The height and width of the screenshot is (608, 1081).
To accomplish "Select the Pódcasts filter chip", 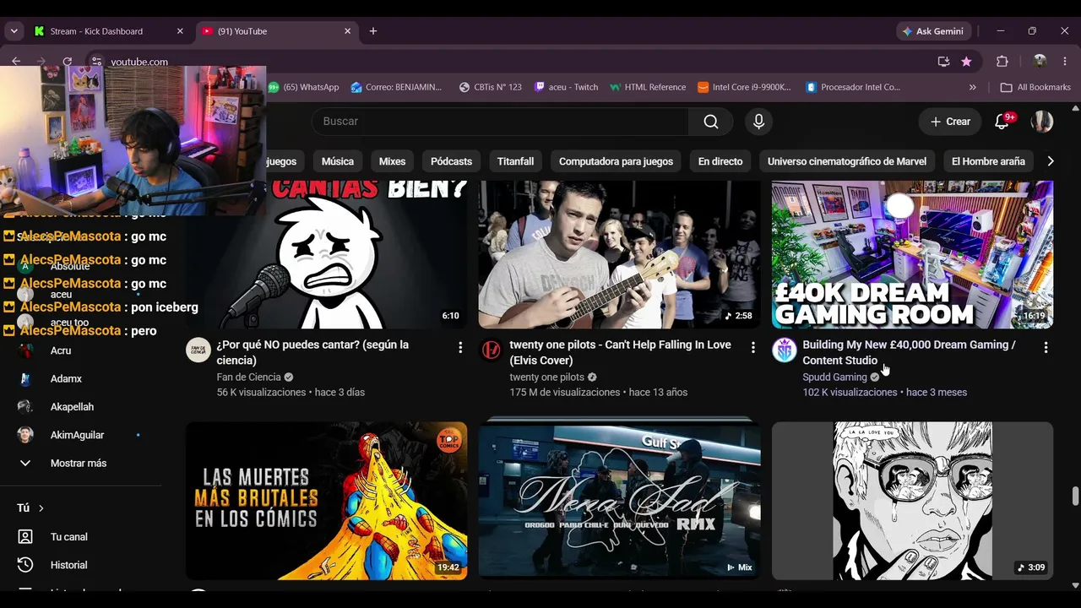I will (451, 161).
